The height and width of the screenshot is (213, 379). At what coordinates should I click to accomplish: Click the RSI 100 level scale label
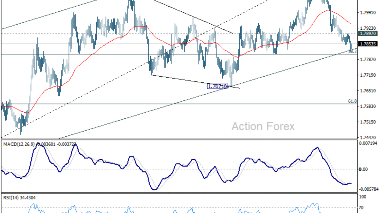363,197
